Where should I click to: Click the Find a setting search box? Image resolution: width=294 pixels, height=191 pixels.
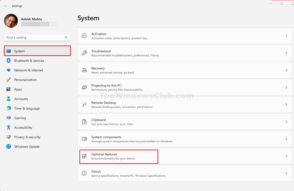(34, 37)
